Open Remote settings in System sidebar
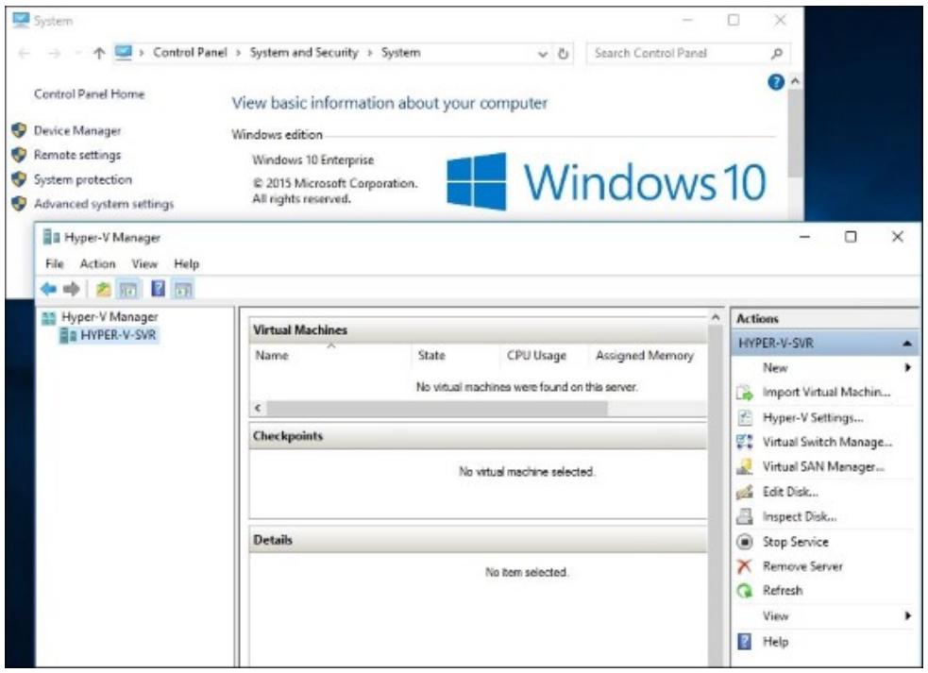Screen dimensions: 928x673 76,155
